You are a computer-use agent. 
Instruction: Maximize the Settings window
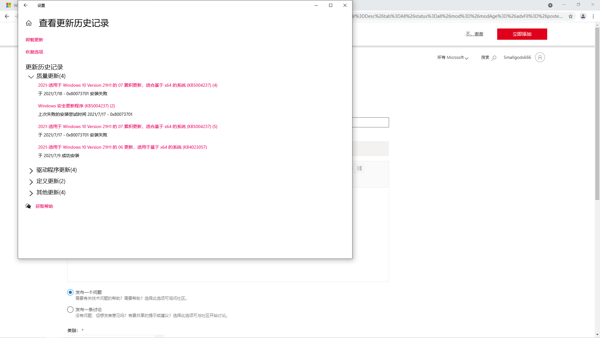(331, 5)
